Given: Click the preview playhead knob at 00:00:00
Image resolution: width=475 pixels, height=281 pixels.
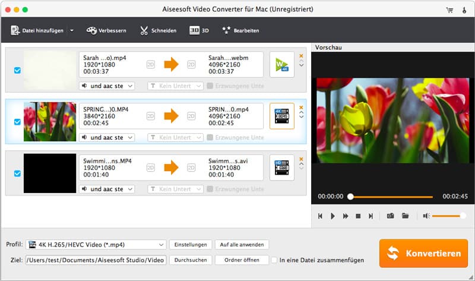Looking at the screenshot, I should pos(350,197).
